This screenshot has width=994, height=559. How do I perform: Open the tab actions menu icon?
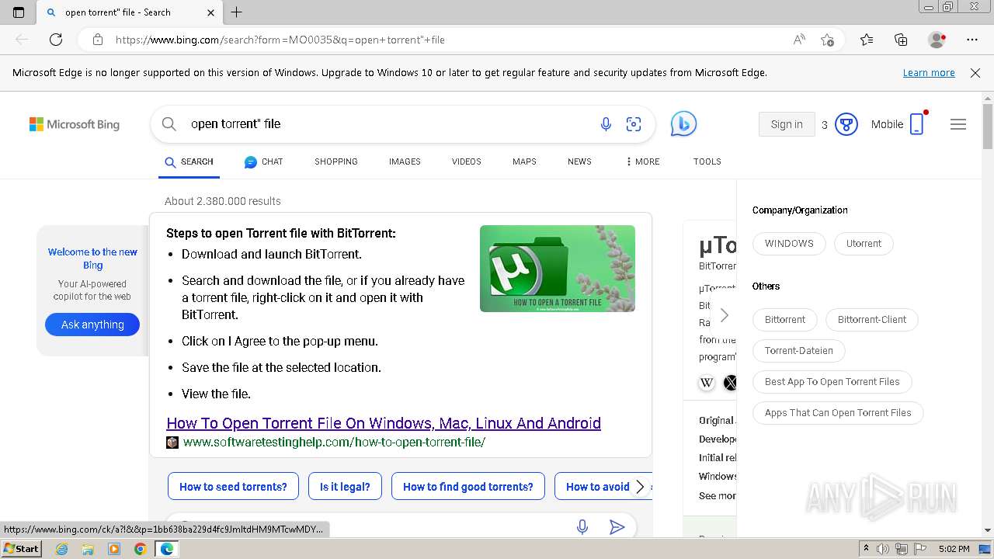point(19,12)
